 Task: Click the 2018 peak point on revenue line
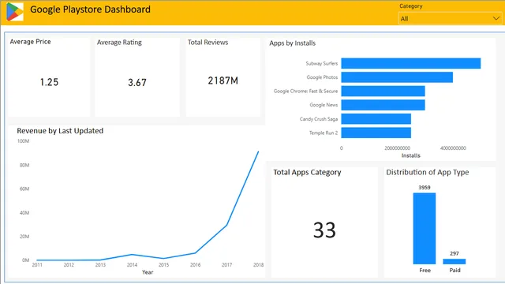pyautogui.click(x=258, y=151)
